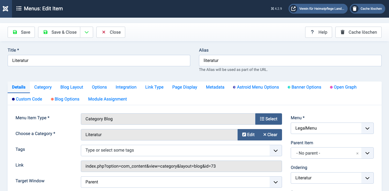This screenshot has height=191, width=389.
Task: Expand the Target Window dropdown
Action: [275, 182]
